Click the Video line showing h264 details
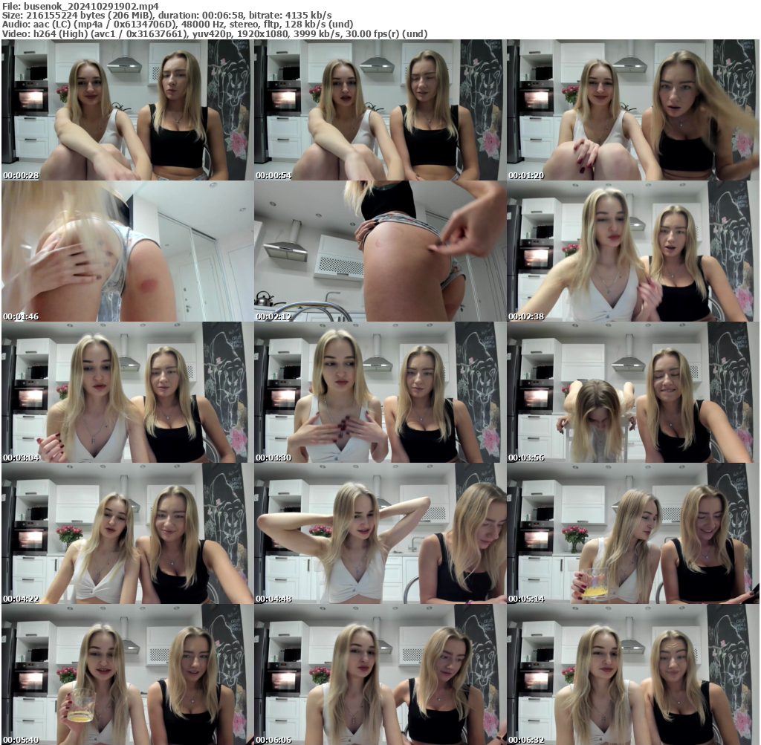This screenshot has height=745, width=761. [214, 33]
